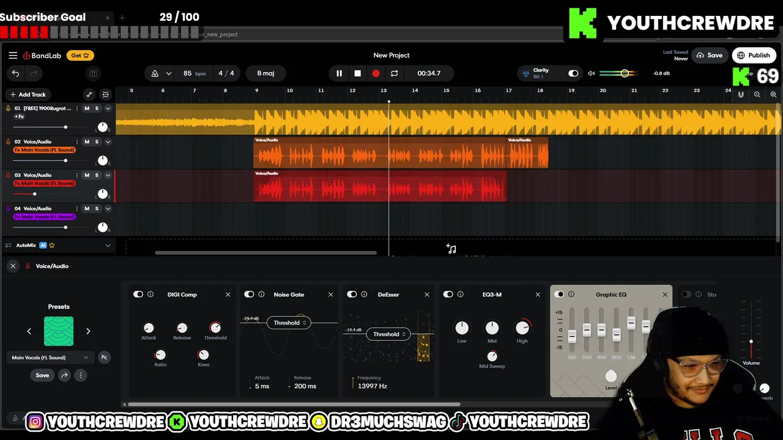Open options menu for track 03 Voice/Audio
The width and height of the screenshot is (783, 440).
(x=76, y=175)
